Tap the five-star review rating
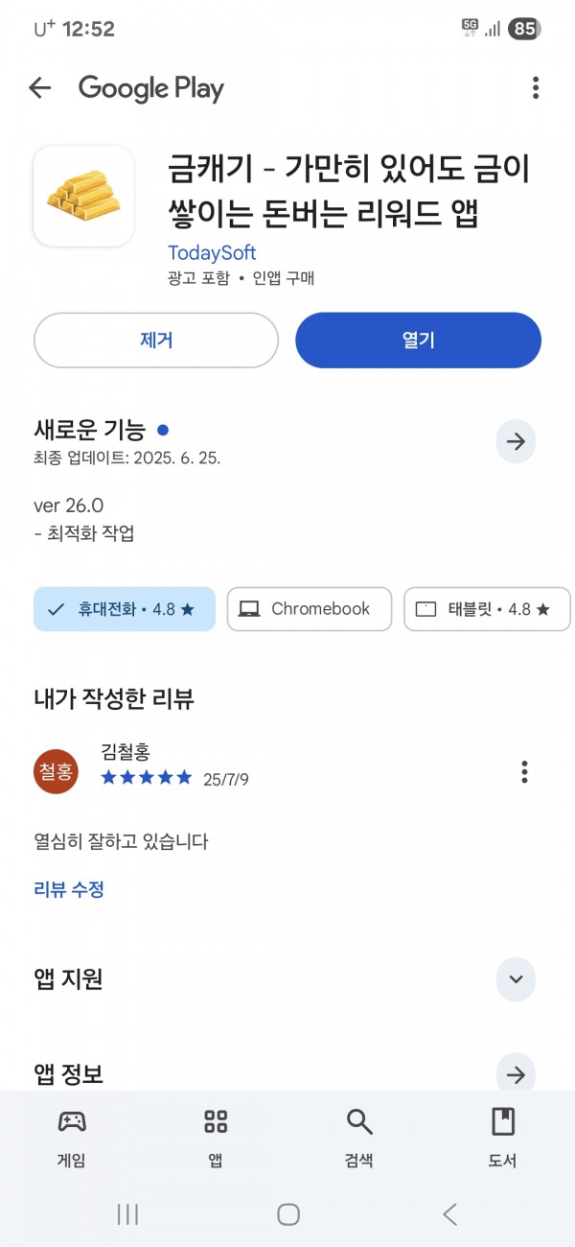 [x=147, y=778]
